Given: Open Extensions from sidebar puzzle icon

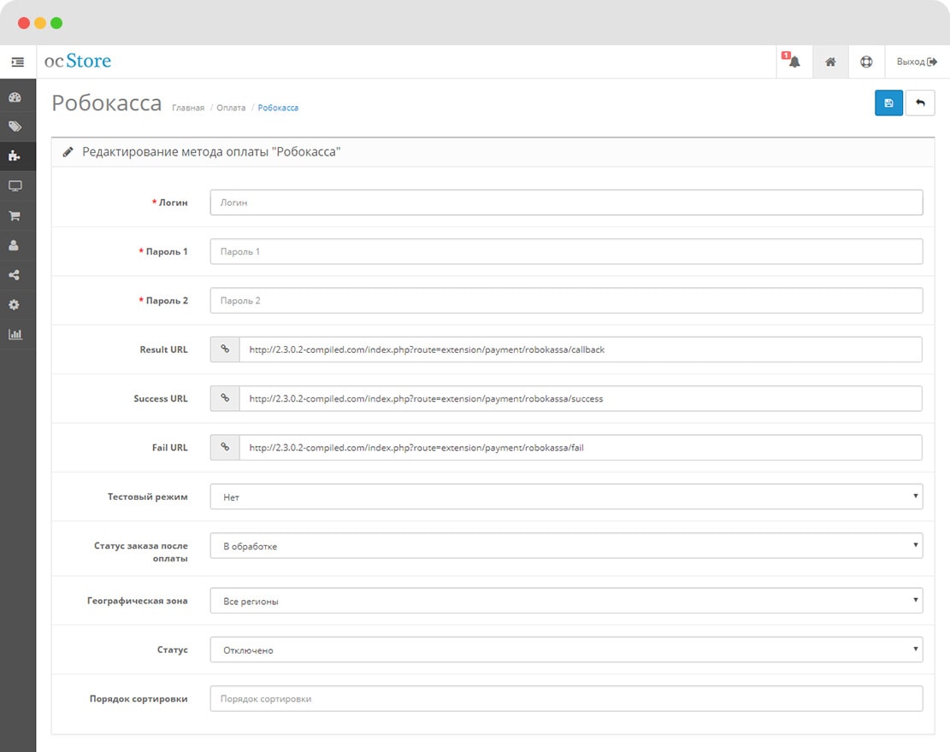Looking at the screenshot, I should pyautogui.click(x=15, y=156).
